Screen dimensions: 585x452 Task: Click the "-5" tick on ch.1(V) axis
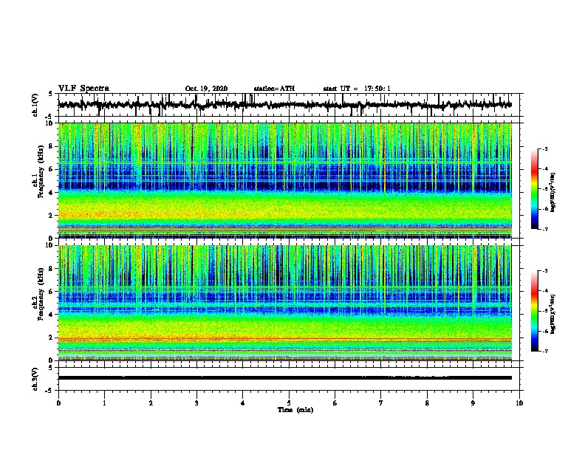pyautogui.click(x=50, y=117)
